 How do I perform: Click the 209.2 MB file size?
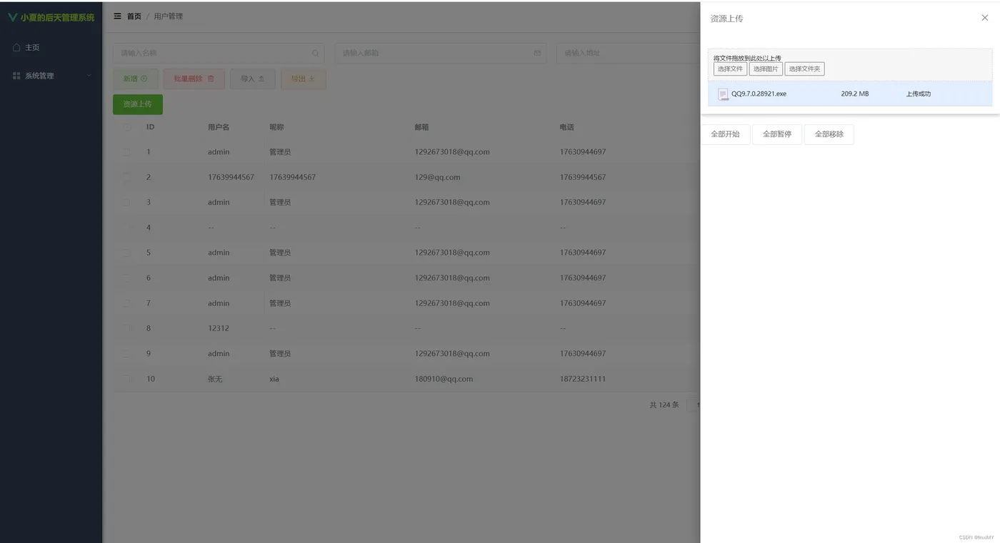855,93
